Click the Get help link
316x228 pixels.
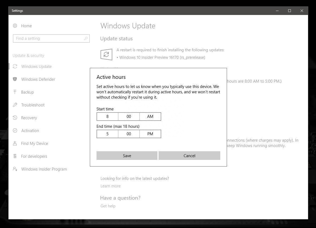tap(108, 206)
